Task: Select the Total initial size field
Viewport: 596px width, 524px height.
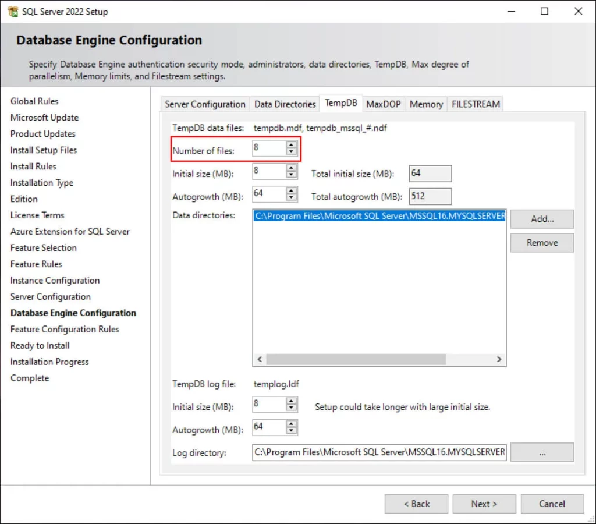Action: click(x=430, y=173)
